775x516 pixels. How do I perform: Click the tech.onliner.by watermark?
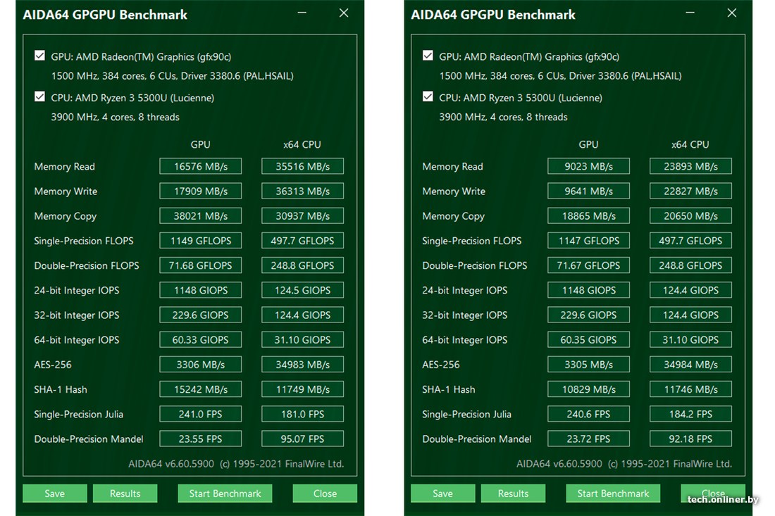point(724,500)
